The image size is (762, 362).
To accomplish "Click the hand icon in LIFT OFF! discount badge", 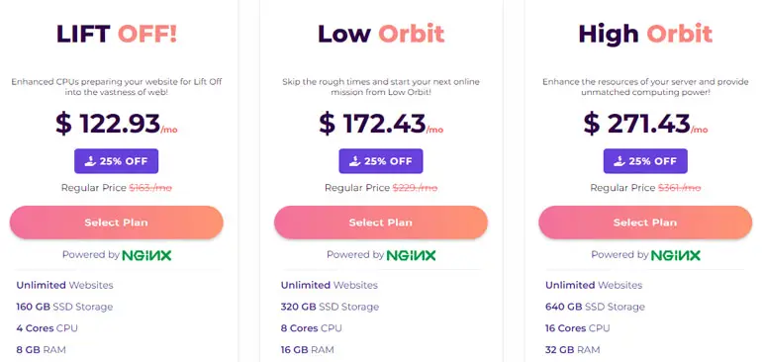I will click(x=90, y=161).
